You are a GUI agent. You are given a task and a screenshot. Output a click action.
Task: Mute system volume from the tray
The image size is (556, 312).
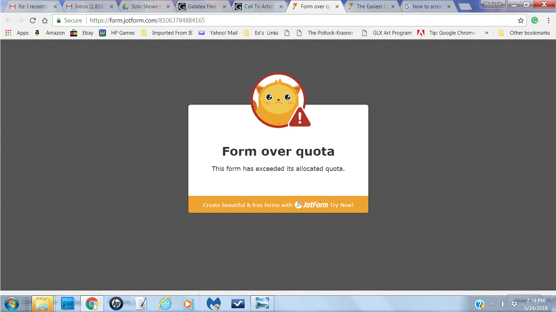pos(504,304)
